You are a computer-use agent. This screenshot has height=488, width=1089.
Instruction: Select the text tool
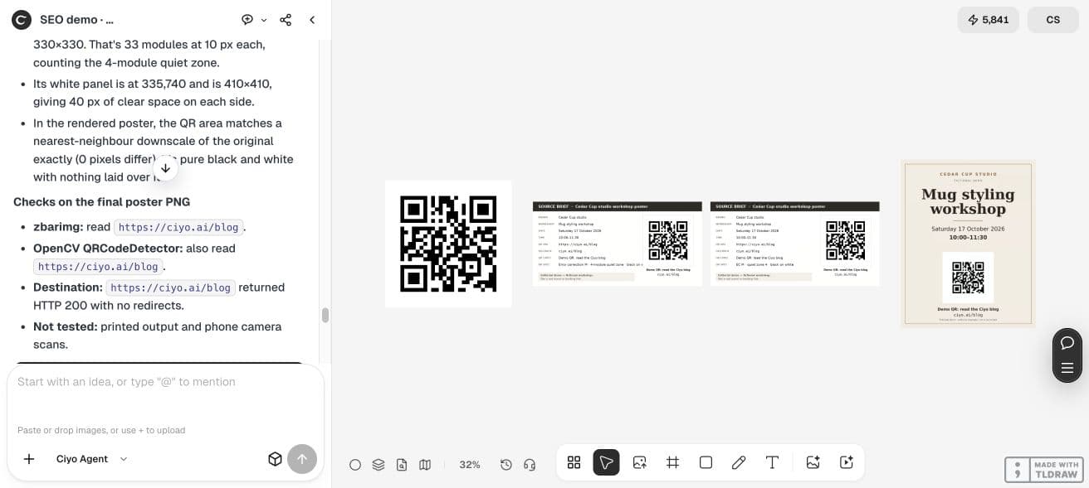click(772, 462)
